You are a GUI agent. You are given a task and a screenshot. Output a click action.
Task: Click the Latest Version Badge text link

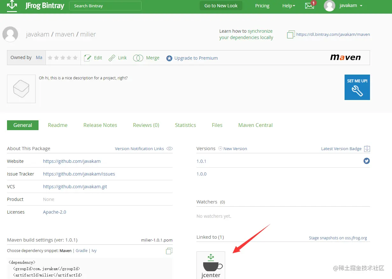tap(341, 149)
